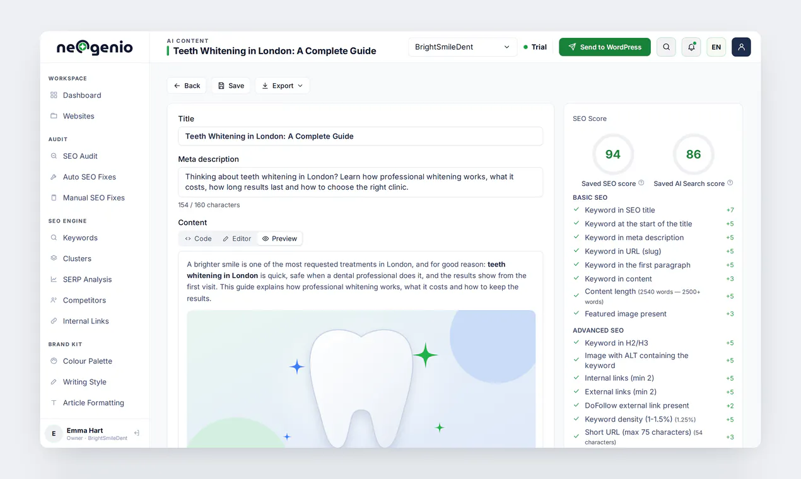Screen dimensions: 801x479
Task: Click into the Title input field
Action: 360,136
